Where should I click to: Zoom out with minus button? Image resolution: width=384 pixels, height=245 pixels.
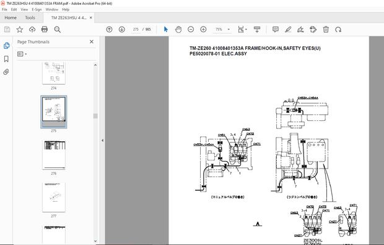point(191,30)
